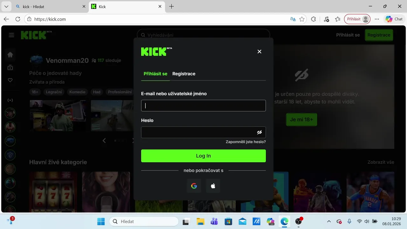Open the favorites list icon
Screen dimensions: 407x229
338,19
